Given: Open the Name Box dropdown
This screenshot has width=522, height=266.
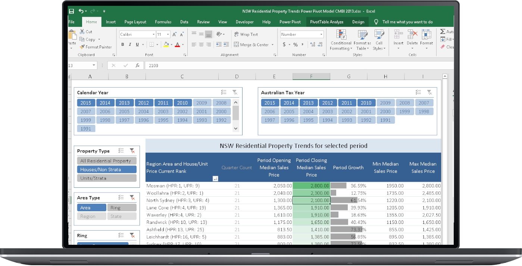Looking at the screenshot, I should pos(94,66).
